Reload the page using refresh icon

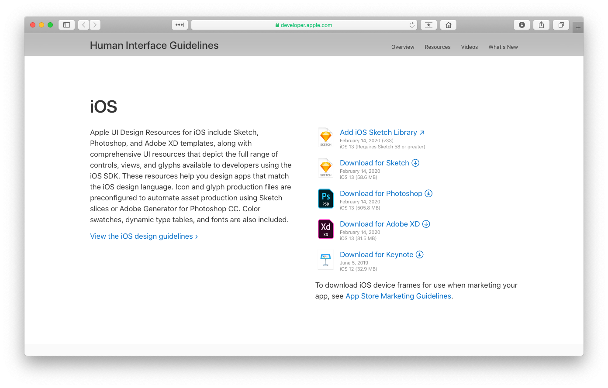(412, 25)
